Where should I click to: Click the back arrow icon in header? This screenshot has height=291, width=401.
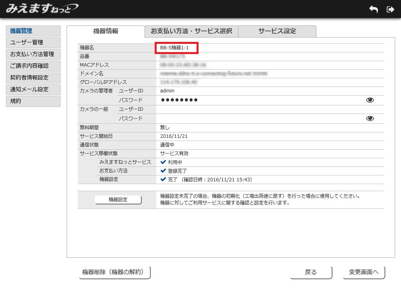pyautogui.click(x=373, y=9)
